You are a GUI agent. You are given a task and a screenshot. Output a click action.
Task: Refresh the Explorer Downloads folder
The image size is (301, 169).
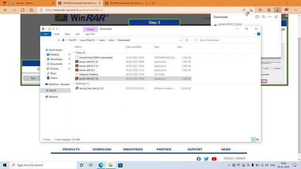[187, 40]
